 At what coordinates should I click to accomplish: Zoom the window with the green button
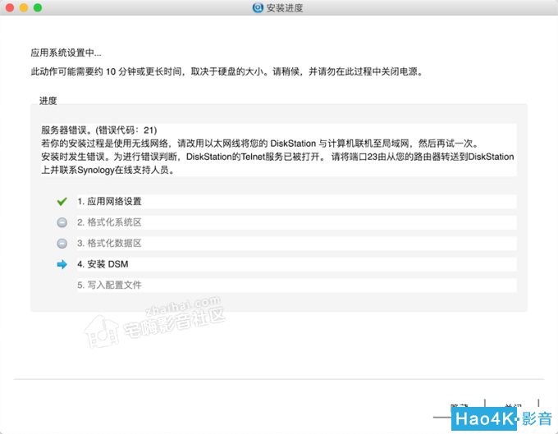[x=38, y=7]
